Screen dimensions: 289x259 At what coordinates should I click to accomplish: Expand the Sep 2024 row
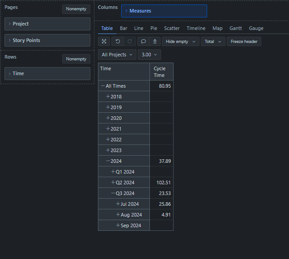118,225
